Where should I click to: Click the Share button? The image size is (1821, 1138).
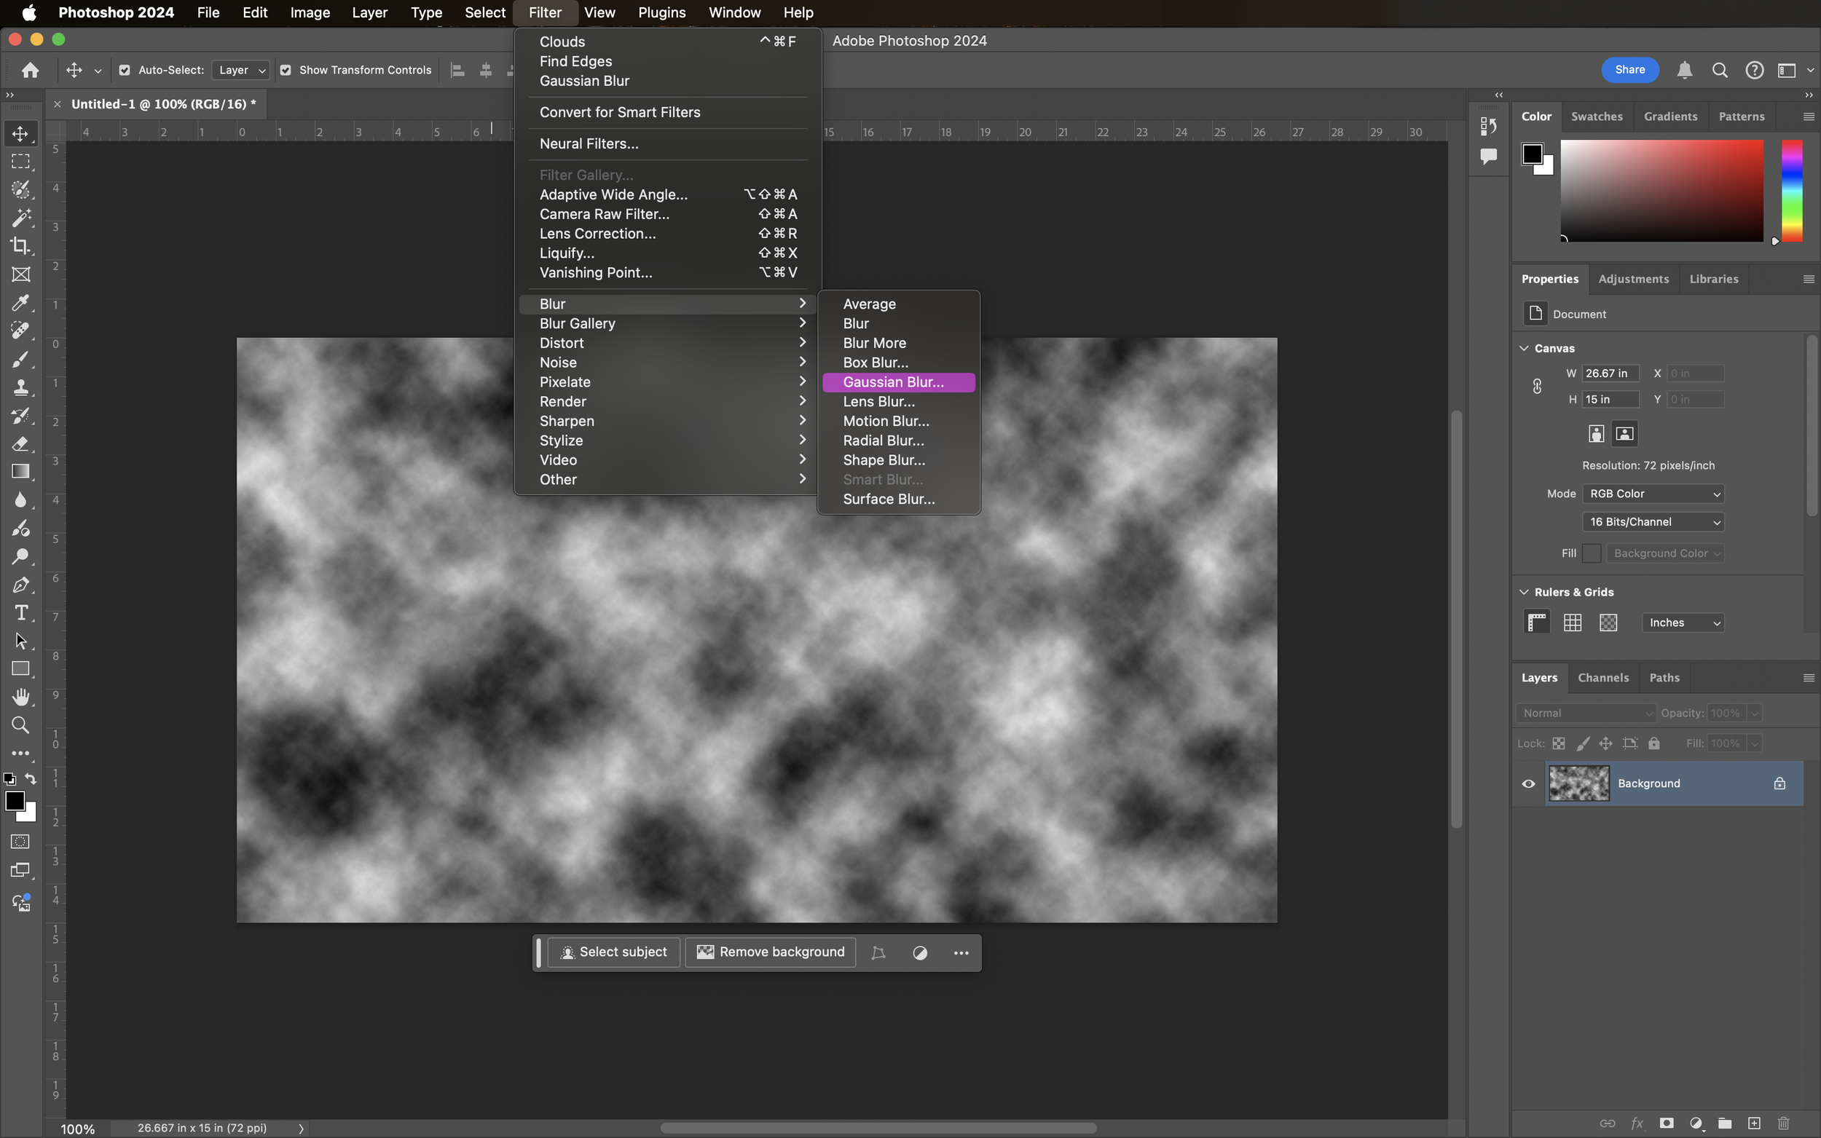pyautogui.click(x=1629, y=70)
